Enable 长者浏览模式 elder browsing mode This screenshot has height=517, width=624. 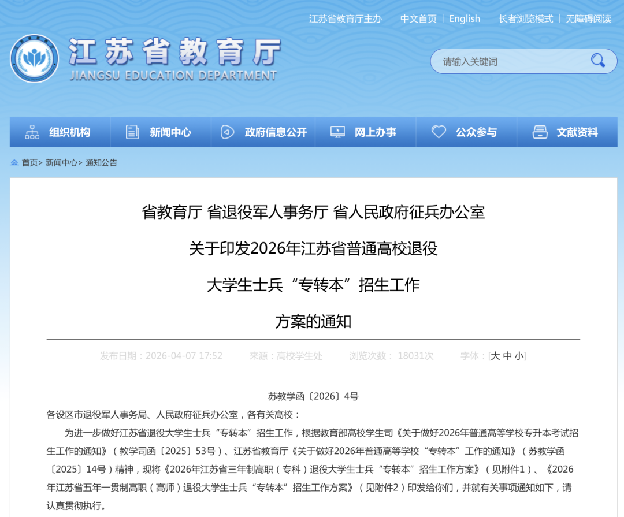(526, 19)
